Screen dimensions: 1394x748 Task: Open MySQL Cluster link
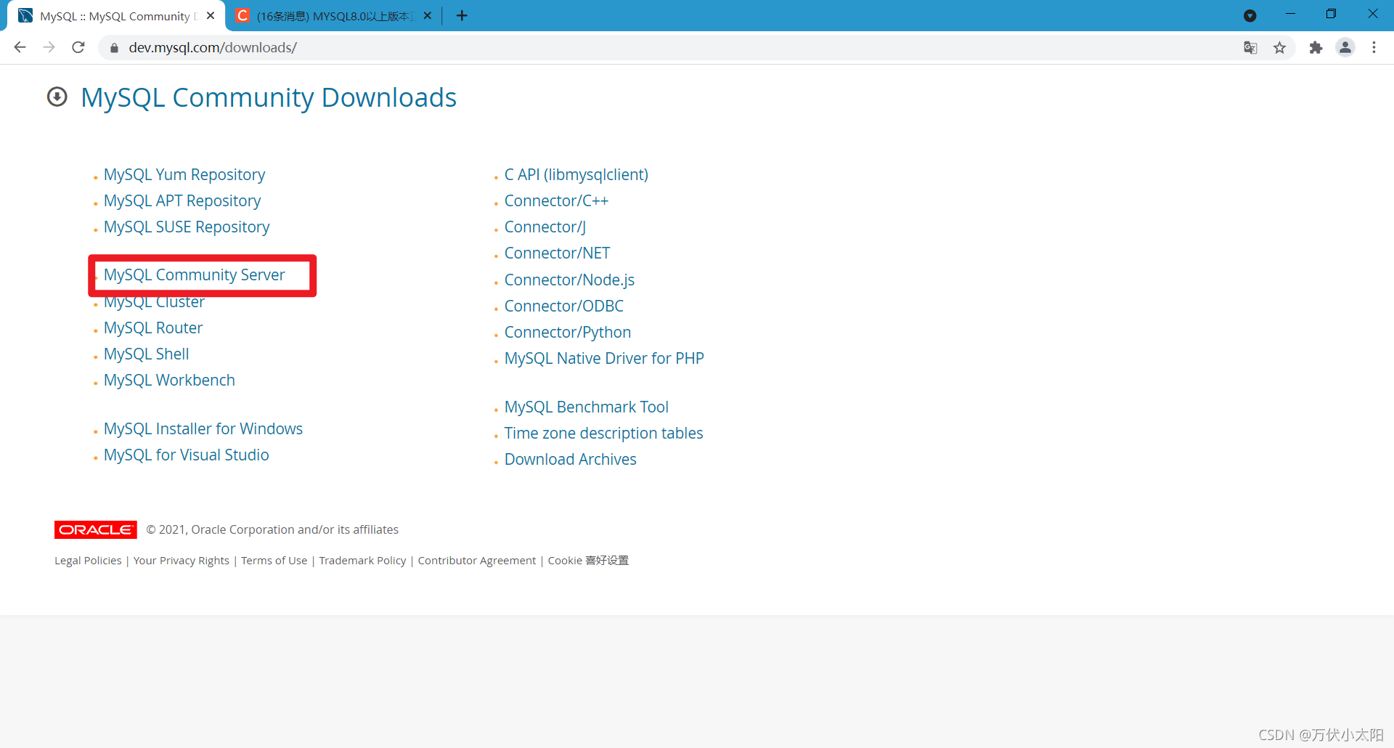(x=154, y=301)
